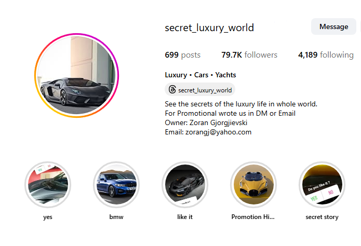Screen dimensions: 361x246
Task: Open the 'yes' story highlight
Action: 48,185
